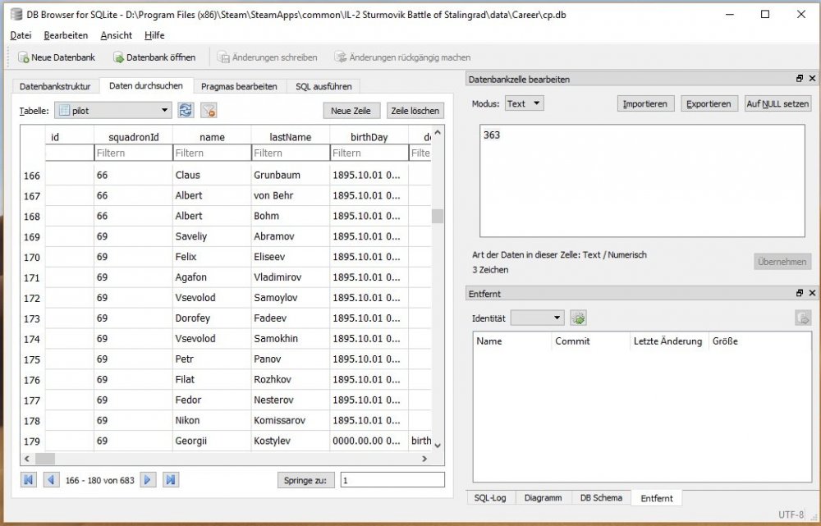Switch to the SQL ausführen tab
Screen dimensions: 821x526
tap(323, 86)
